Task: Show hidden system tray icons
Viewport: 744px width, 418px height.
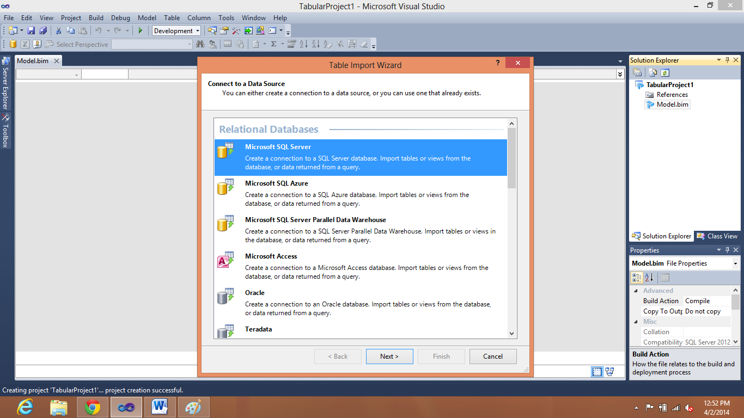Action: coord(636,408)
